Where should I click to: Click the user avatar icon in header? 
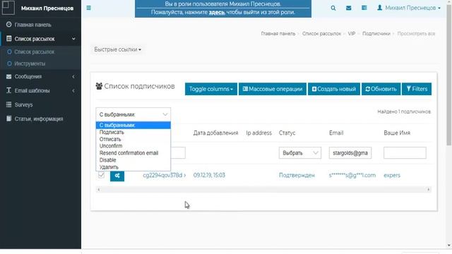click(380, 8)
